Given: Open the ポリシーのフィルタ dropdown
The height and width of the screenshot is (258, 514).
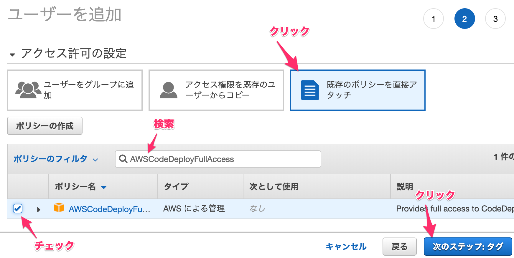Looking at the screenshot, I should [56, 159].
